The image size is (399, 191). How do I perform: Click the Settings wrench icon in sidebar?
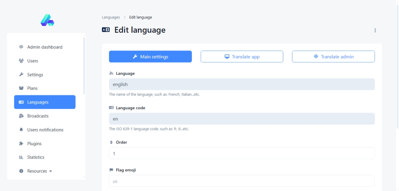coord(21,75)
